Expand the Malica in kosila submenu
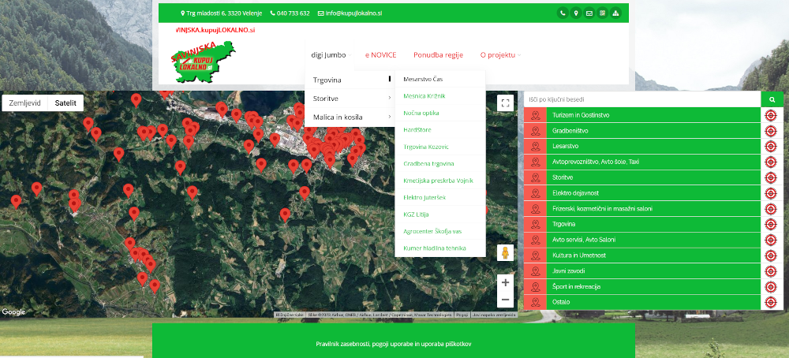Viewport: 789px width, 358px height. coord(350,117)
